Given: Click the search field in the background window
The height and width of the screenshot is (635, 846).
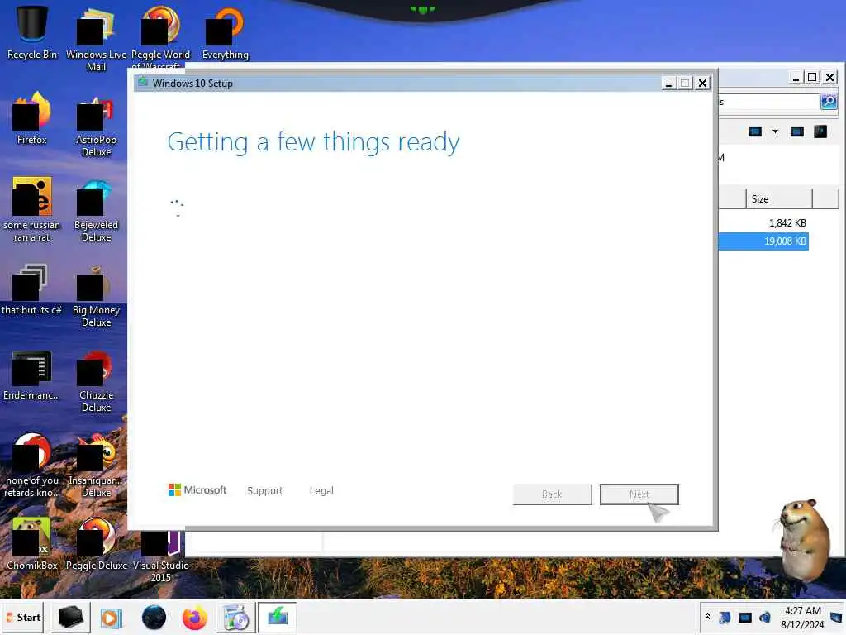Looking at the screenshot, I should pyautogui.click(x=769, y=102).
